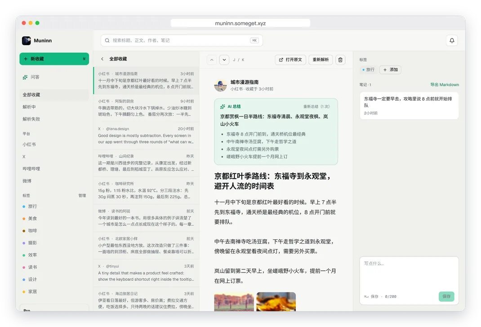
Task: Open the 北欧家居小样 list entry
Action: [146, 245]
